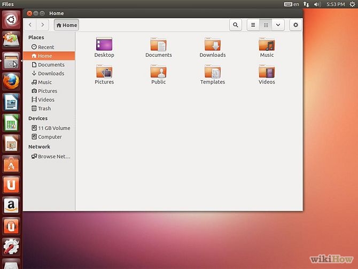The width and height of the screenshot is (358, 269).
Task: Switch to list view
Action: (x=253, y=25)
